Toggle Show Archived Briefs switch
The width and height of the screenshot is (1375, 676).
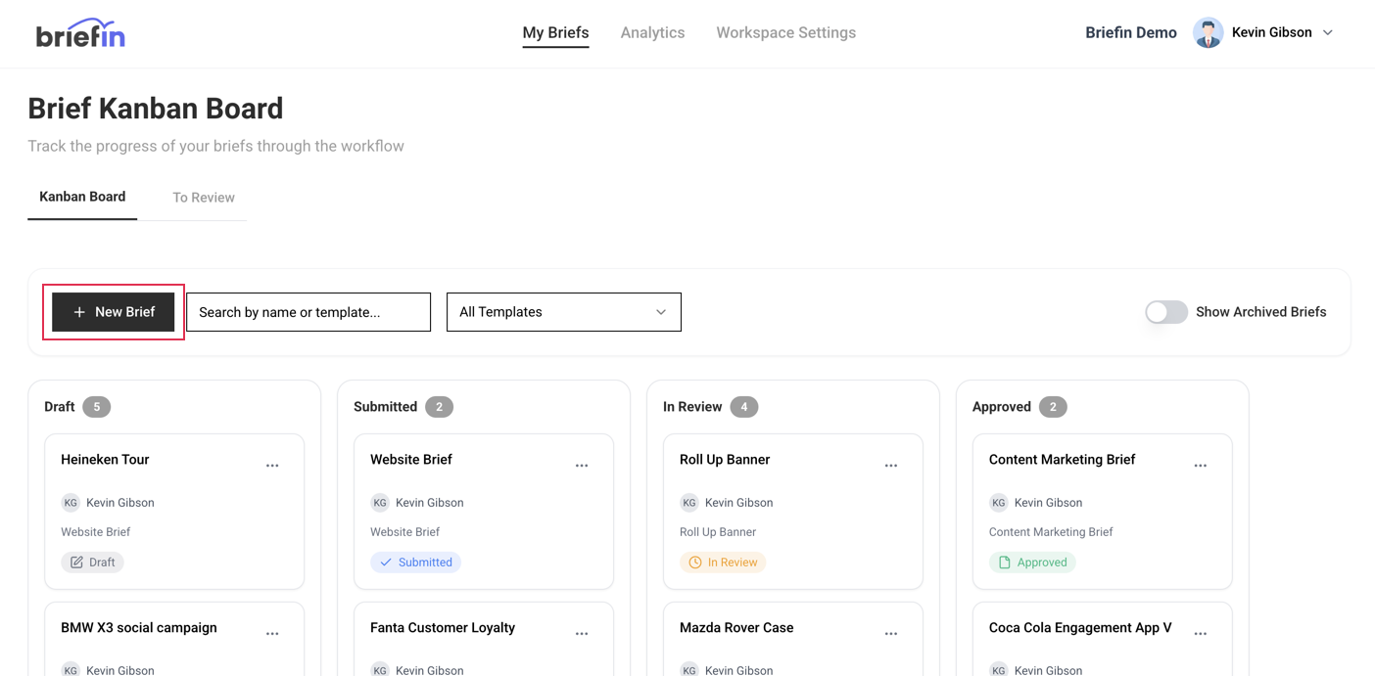pyautogui.click(x=1166, y=312)
